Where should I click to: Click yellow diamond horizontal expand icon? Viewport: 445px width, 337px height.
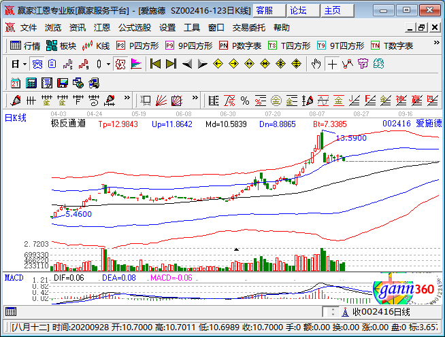click(249, 64)
